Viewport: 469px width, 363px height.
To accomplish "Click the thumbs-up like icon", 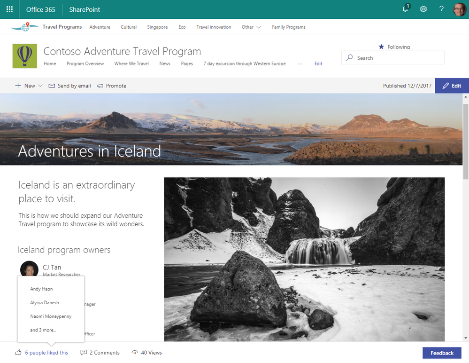I will point(18,353).
